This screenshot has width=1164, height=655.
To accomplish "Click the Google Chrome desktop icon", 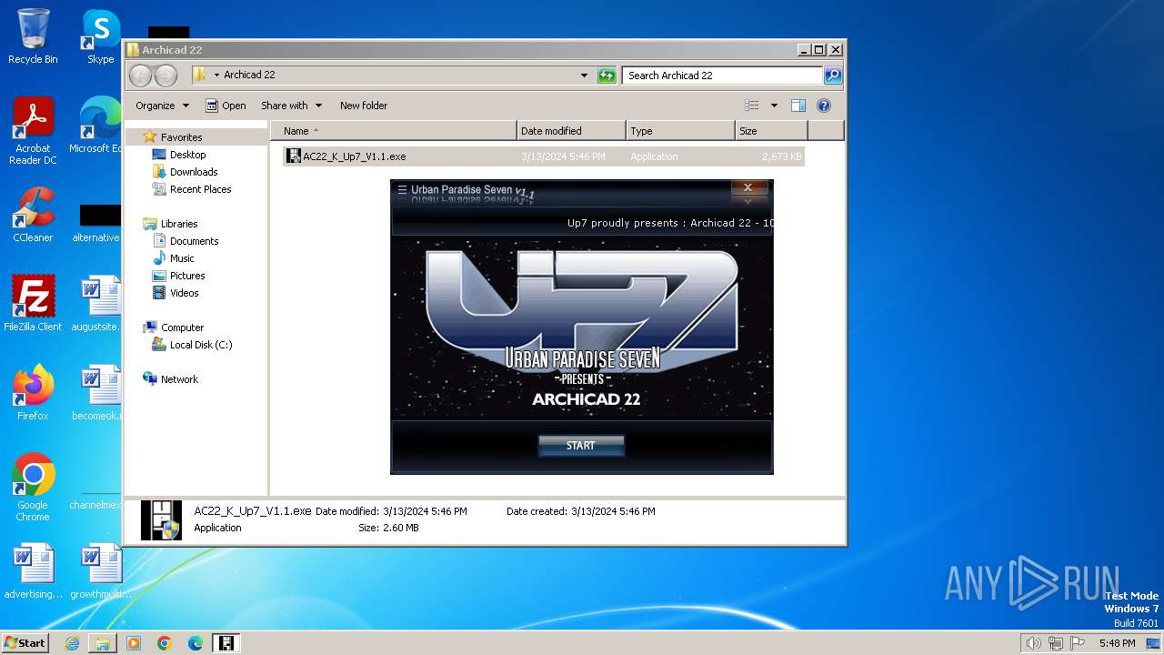I will pyautogui.click(x=33, y=488).
